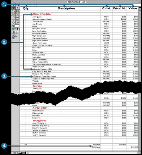Open the fill pattern palette

16,29
